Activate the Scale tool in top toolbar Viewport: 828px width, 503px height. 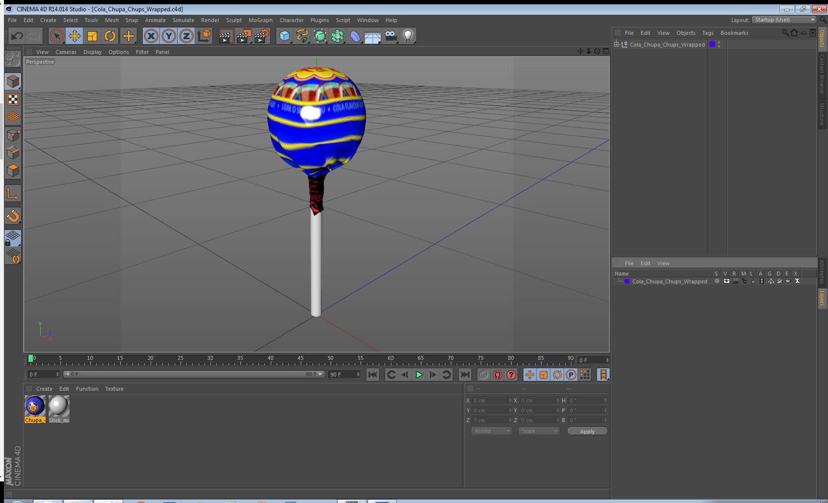pyautogui.click(x=92, y=36)
